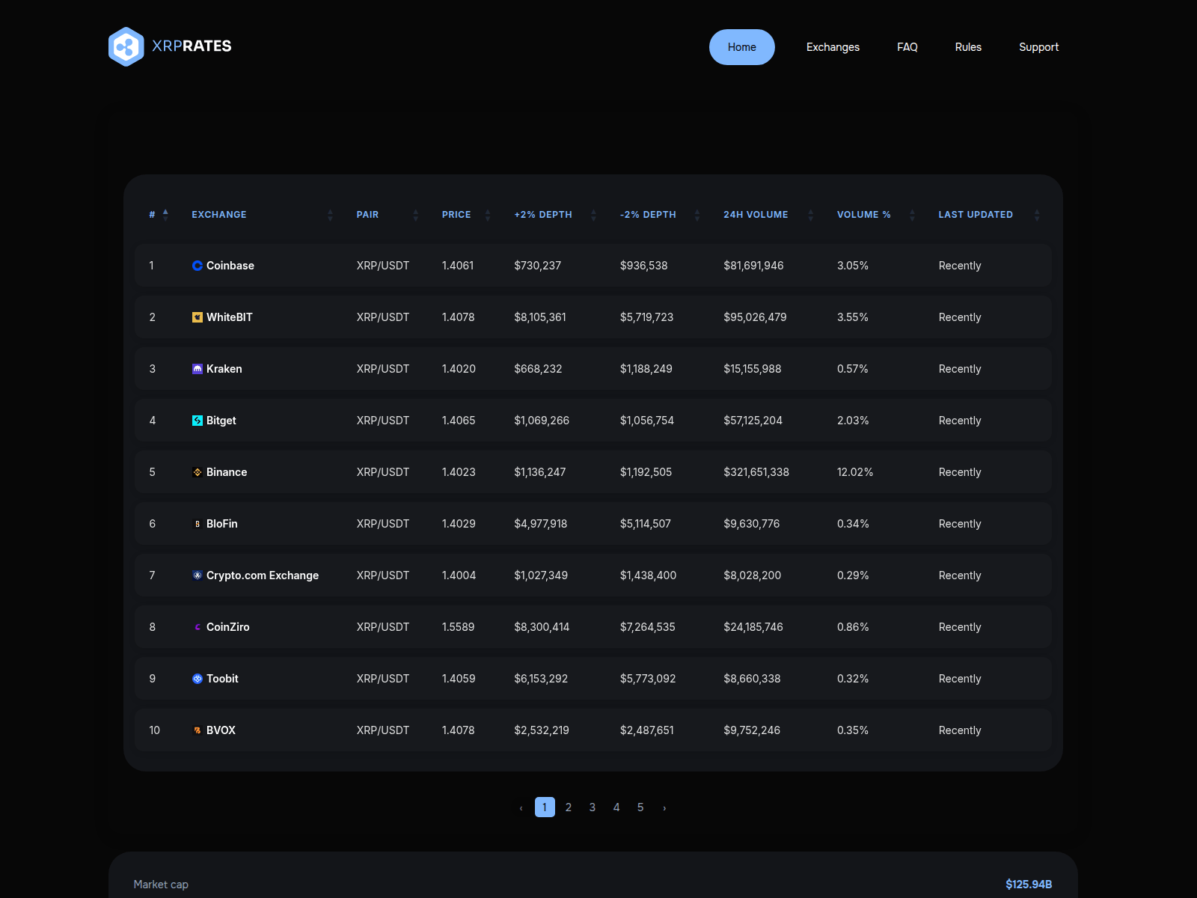1197x898 pixels.
Task: Open the Exchanges nav item
Action: 833,47
